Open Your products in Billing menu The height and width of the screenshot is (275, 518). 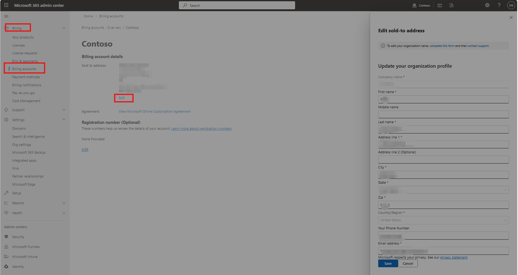click(23, 37)
